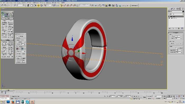Click the Play Animation button
Viewport: 185px width, 104px height.
(x=169, y=96)
